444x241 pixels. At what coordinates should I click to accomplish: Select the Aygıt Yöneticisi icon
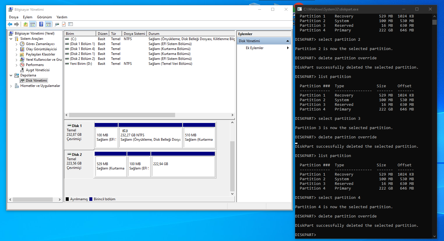(22, 70)
